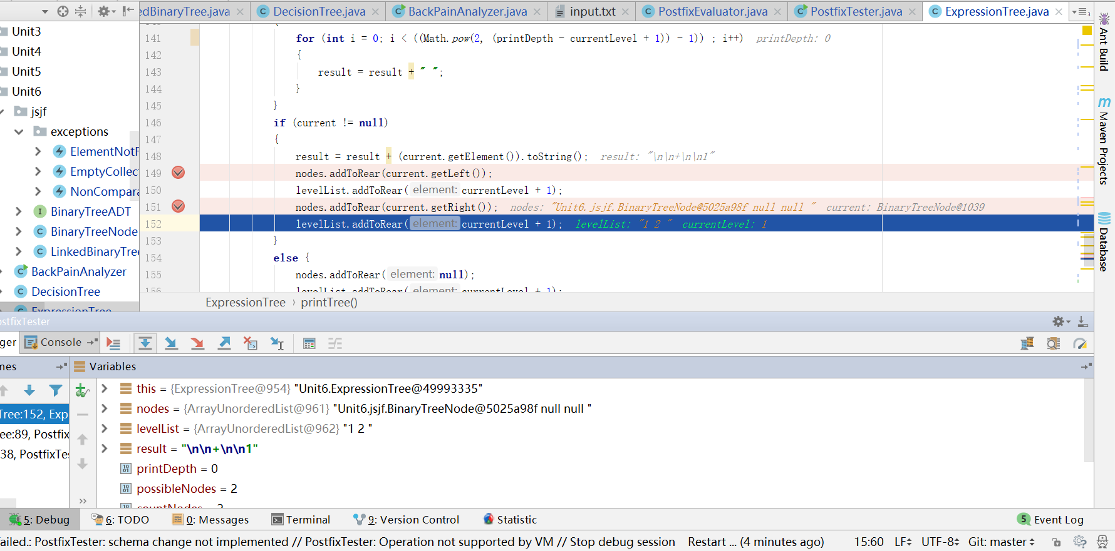Viewport: 1115px width, 551px height.
Task: Open the Console tab in debugger
Action: 61,342
